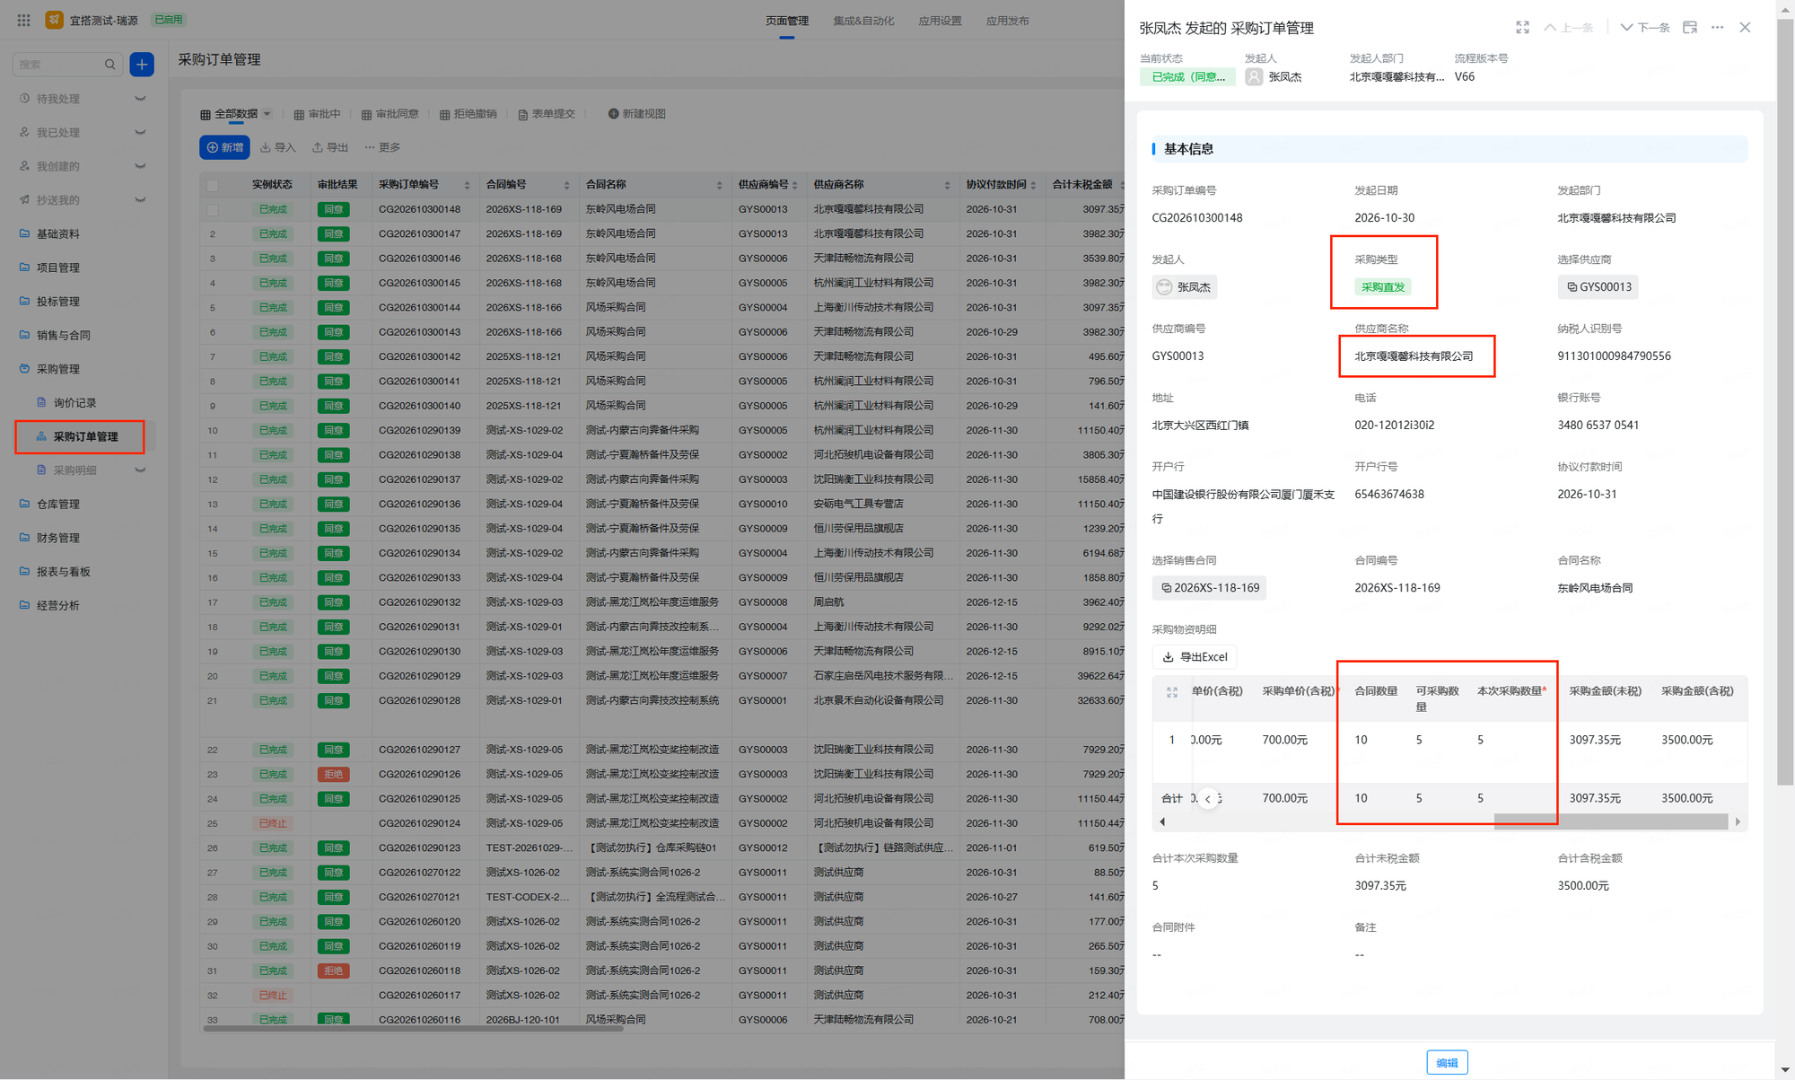The width and height of the screenshot is (1795, 1080).
Task: Expand the purchase detail table to fullscreen
Action: click(x=1172, y=692)
